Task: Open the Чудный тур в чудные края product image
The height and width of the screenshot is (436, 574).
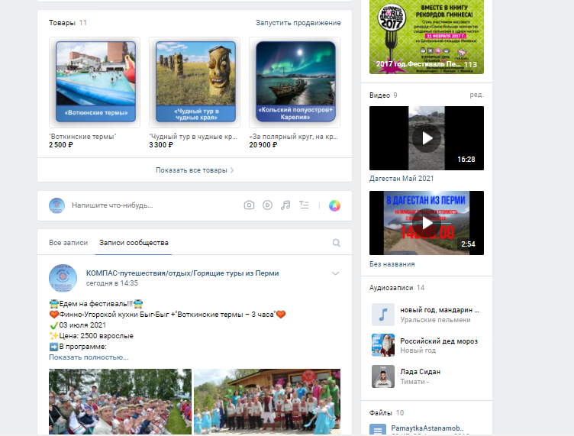Action: 195,82
